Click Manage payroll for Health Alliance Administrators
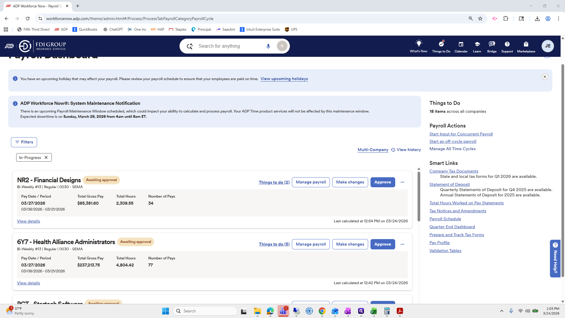 [x=311, y=244]
